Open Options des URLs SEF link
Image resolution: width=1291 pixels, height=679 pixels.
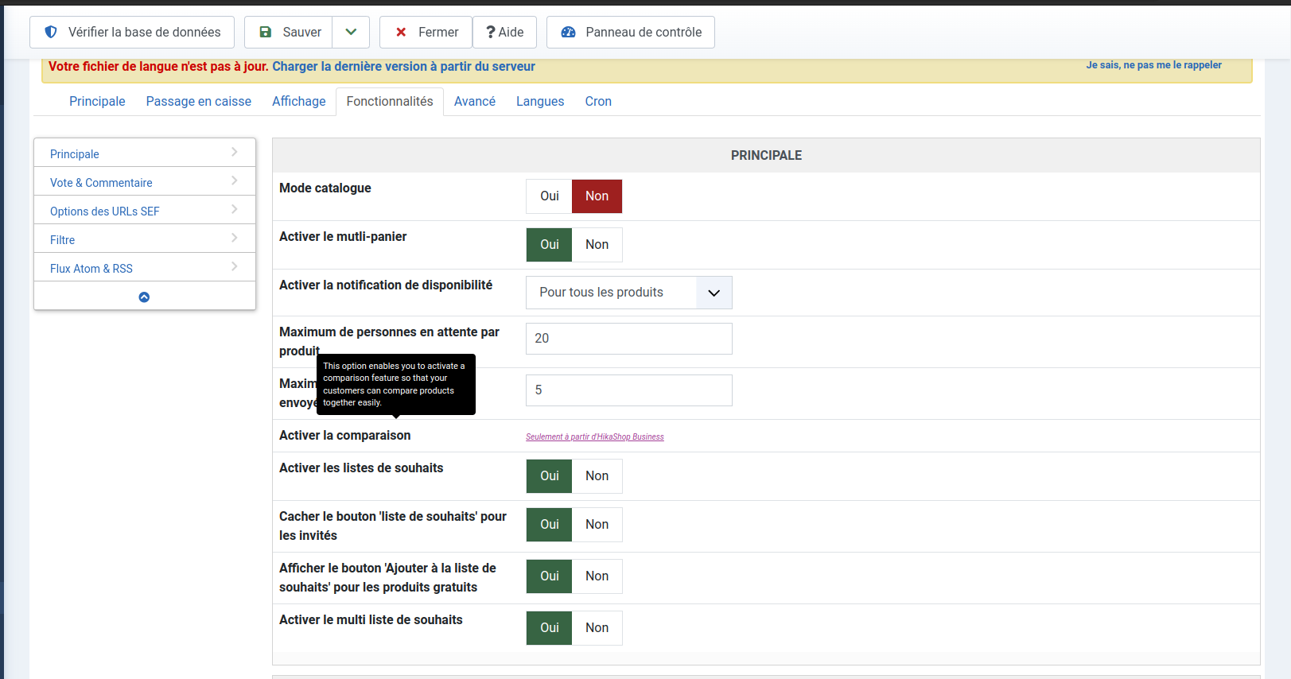pyautogui.click(x=105, y=211)
